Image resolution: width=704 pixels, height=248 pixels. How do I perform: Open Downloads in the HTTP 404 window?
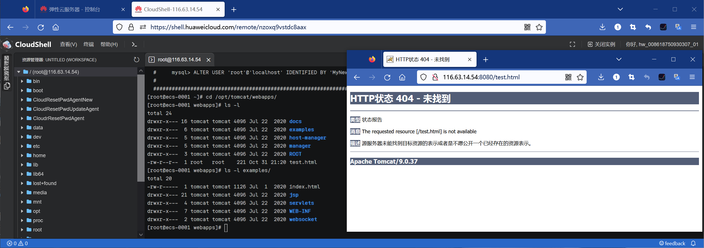[x=601, y=77]
